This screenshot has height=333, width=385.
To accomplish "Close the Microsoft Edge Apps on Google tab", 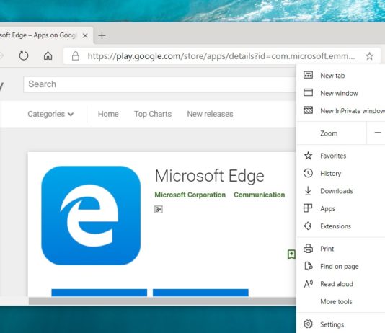I will click(x=85, y=35).
